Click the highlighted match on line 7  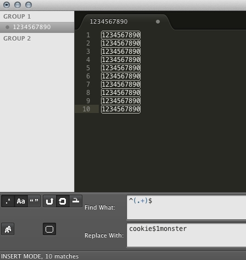point(121,84)
